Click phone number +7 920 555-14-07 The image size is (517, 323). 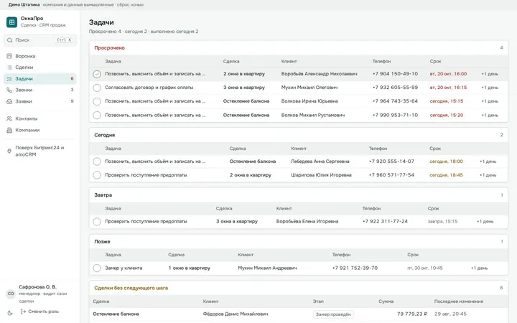[391, 161]
